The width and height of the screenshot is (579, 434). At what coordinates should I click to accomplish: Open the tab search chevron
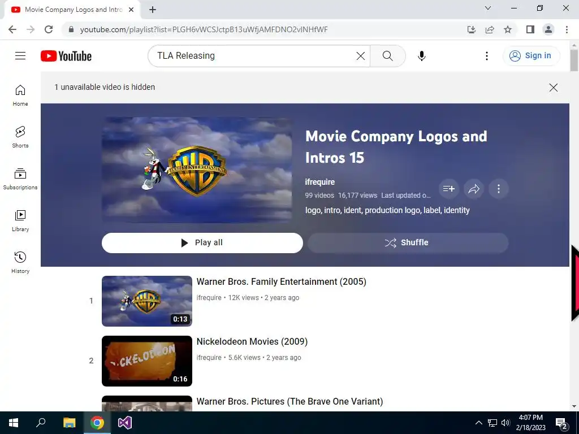click(x=488, y=8)
